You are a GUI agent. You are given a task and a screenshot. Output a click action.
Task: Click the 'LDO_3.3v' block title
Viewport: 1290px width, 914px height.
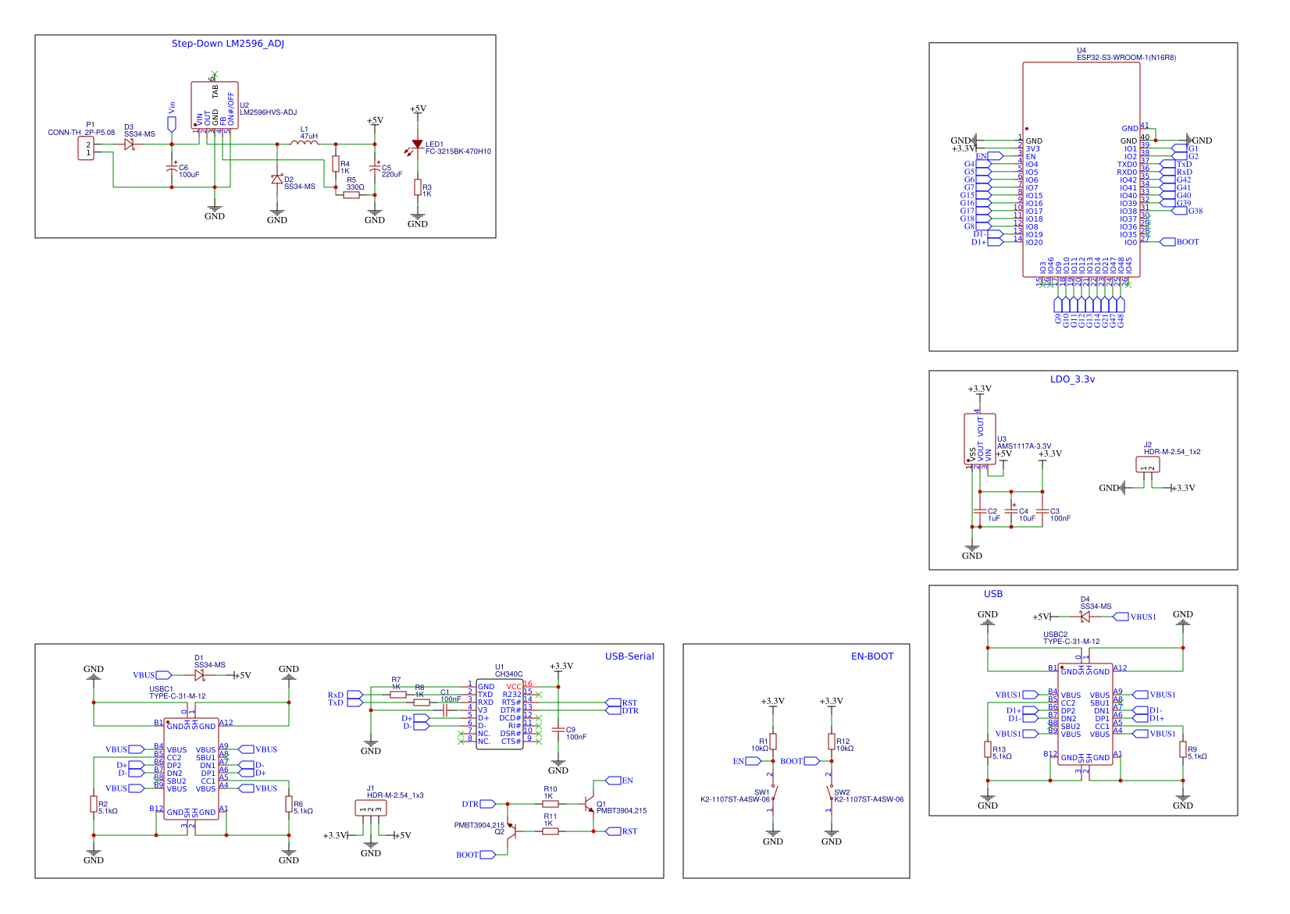(x=1072, y=379)
